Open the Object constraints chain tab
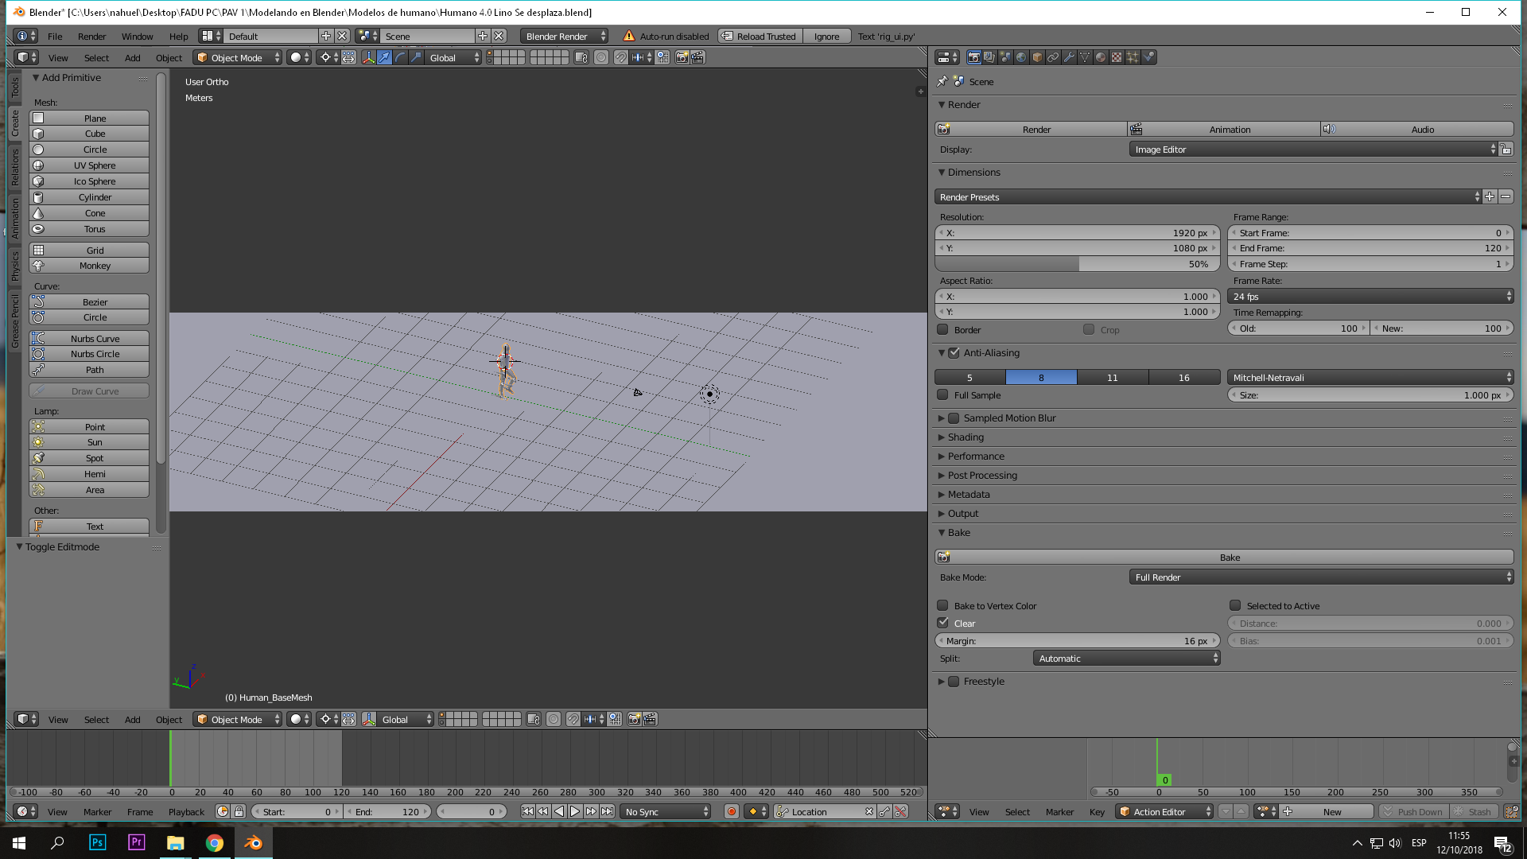Viewport: 1527px width, 859px height. click(x=1053, y=57)
